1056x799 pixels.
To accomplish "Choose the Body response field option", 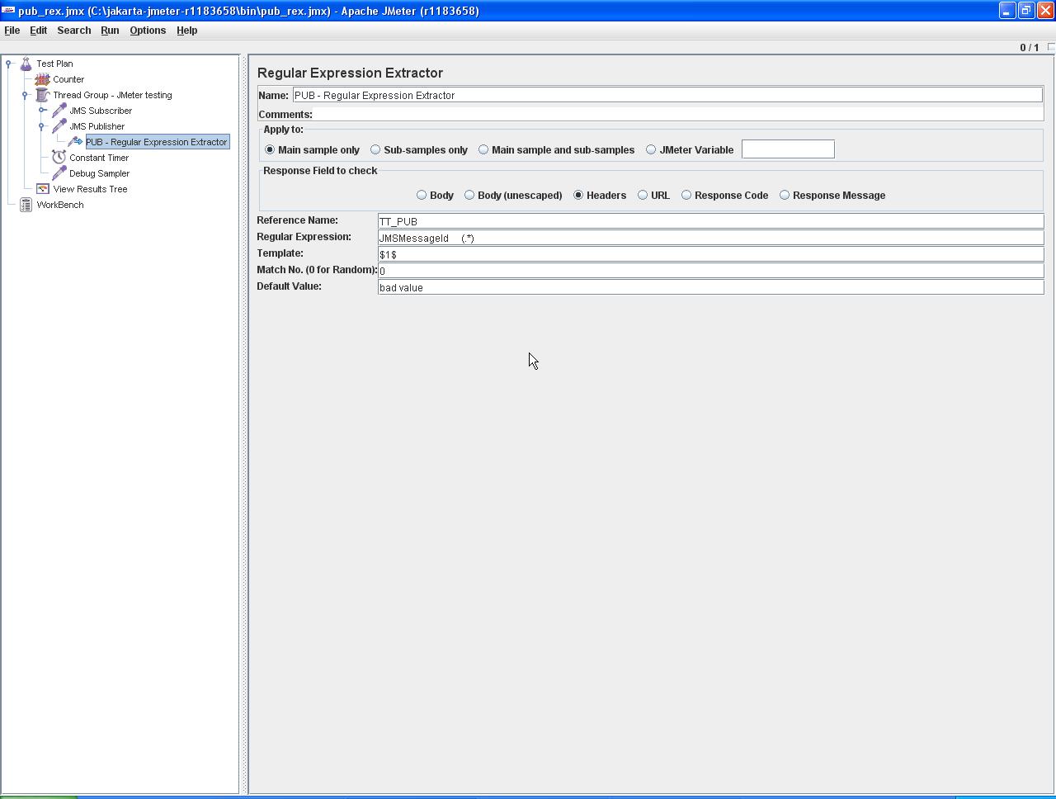I will (422, 196).
